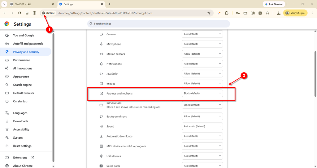Select Privacy and security in sidebar
This screenshot has height=168, width=317.
coord(26,52)
